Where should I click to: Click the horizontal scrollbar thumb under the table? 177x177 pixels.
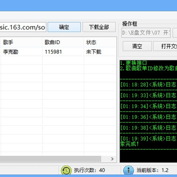click(x=51, y=159)
